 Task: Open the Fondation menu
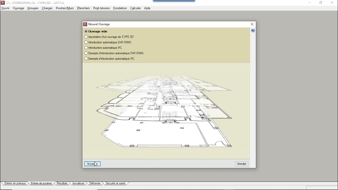point(120,8)
